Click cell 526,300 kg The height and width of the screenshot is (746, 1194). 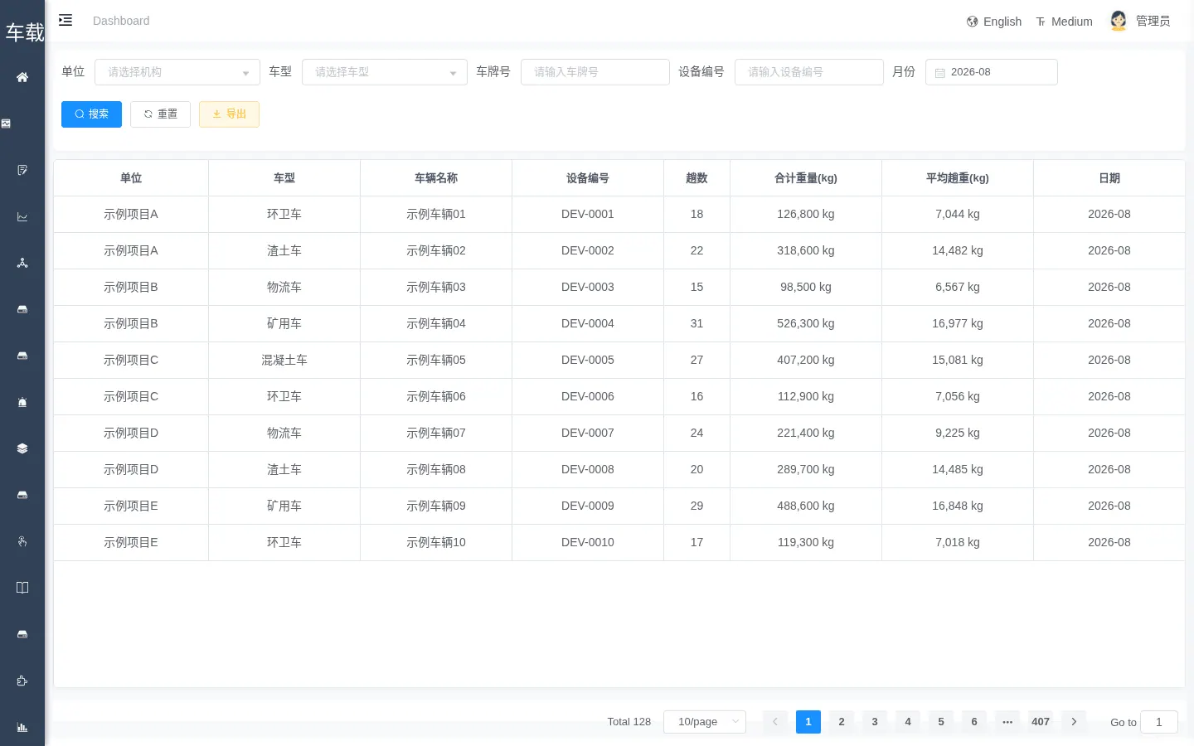[x=806, y=323]
